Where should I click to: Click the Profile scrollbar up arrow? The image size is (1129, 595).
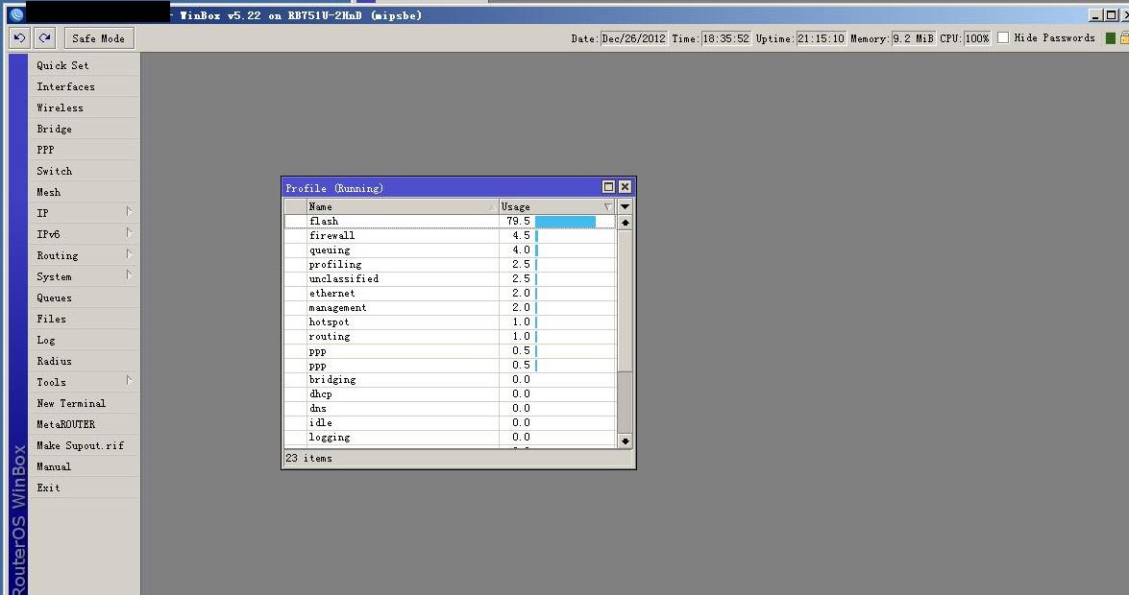625,223
